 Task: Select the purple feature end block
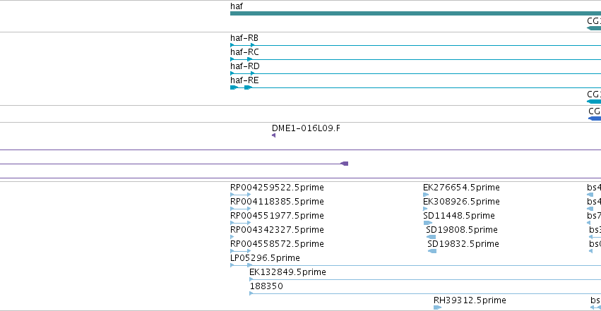[345, 164]
